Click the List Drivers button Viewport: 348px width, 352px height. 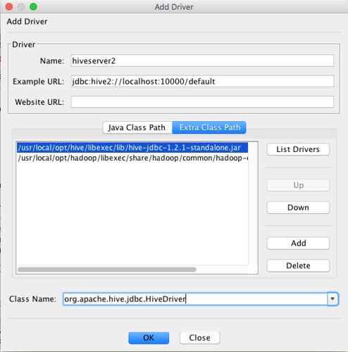(x=298, y=149)
